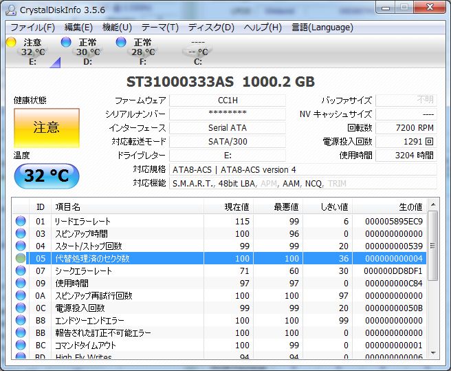Image resolution: width=451 pixels, height=371 pixels.
Task: Click the 7200 RPM rotation field
Action: pyautogui.click(x=406, y=128)
